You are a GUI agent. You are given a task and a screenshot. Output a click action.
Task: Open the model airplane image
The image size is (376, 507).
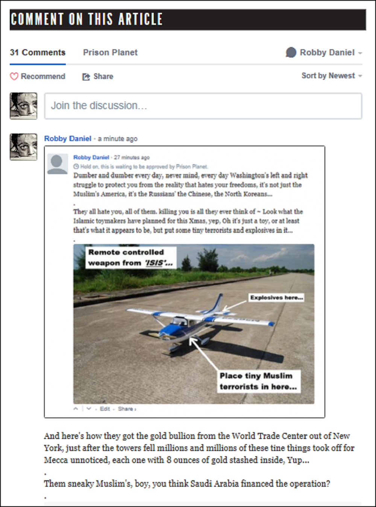[194, 324]
